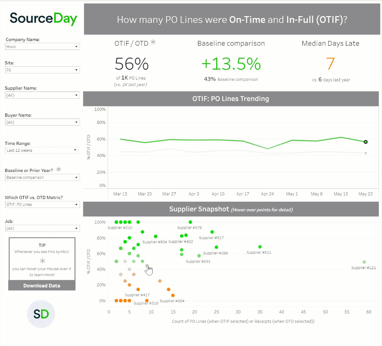
Task: Click the SourceDay logo at top left
Action: click(43, 19)
